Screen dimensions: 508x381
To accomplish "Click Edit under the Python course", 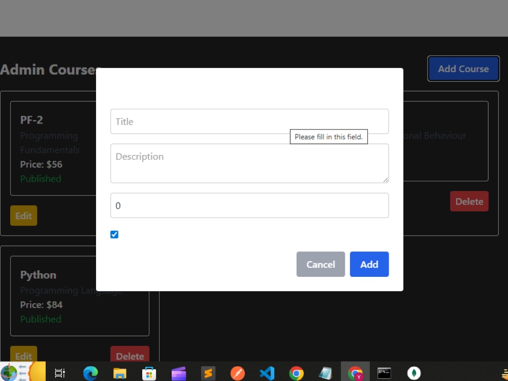I will click(x=24, y=355).
